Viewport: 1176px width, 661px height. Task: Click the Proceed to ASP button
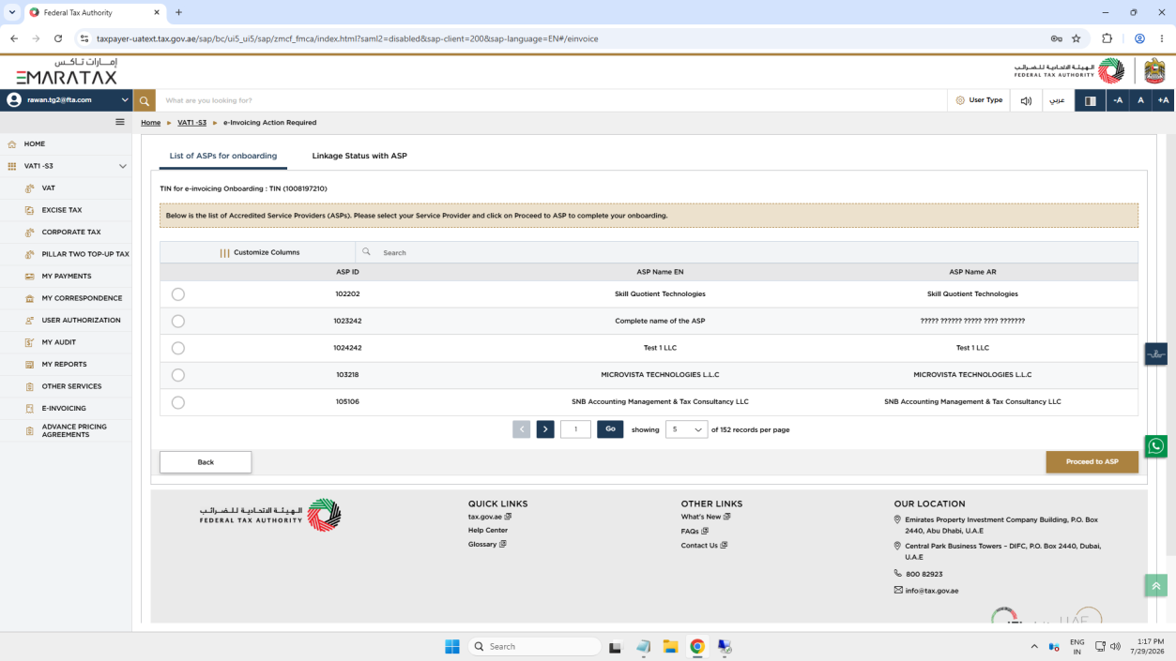pyautogui.click(x=1092, y=462)
